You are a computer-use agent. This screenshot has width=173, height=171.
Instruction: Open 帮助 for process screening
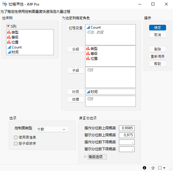(157, 64)
